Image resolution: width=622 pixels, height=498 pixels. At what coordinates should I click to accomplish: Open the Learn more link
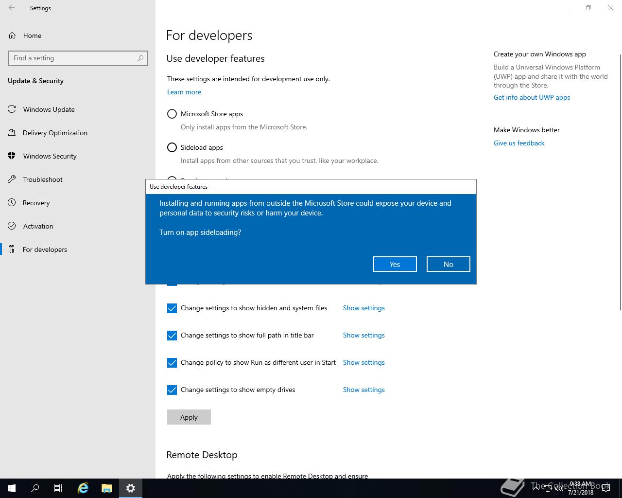click(x=184, y=92)
